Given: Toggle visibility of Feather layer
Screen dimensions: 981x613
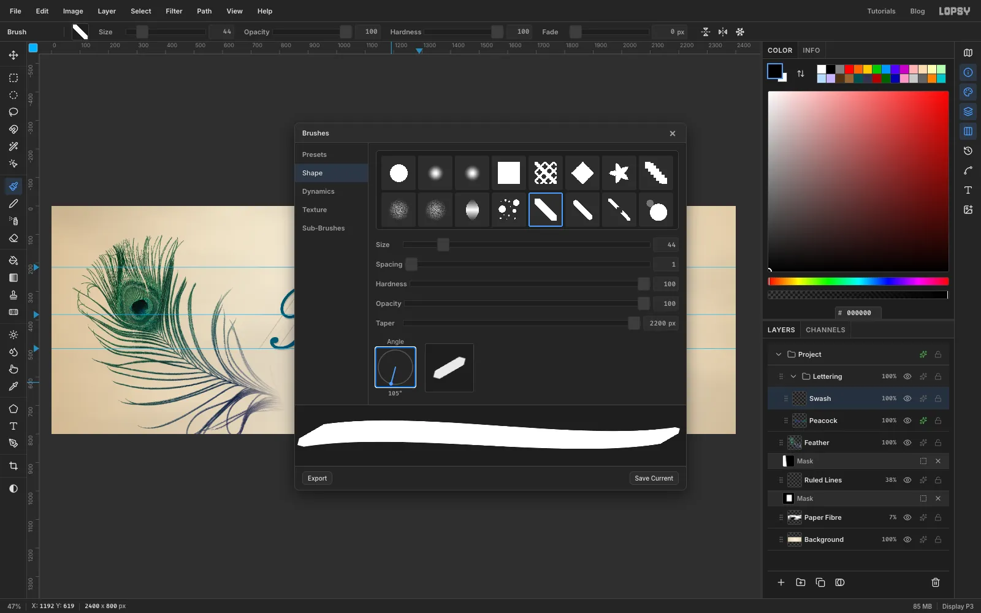Looking at the screenshot, I should pos(907,443).
